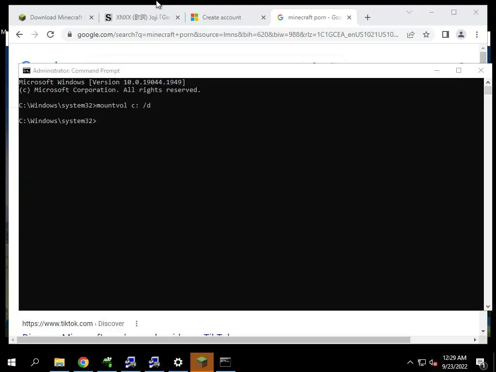Switch to the Create account tab
Viewport: 496px width, 372px height.
point(221,17)
